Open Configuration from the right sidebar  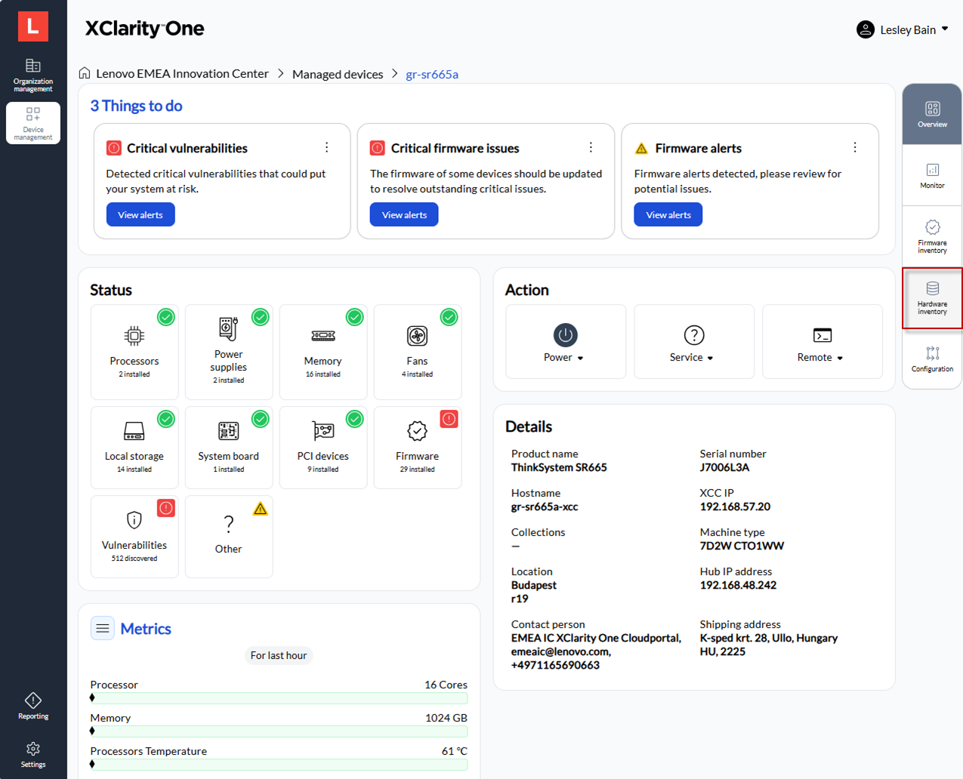point(932,359)
